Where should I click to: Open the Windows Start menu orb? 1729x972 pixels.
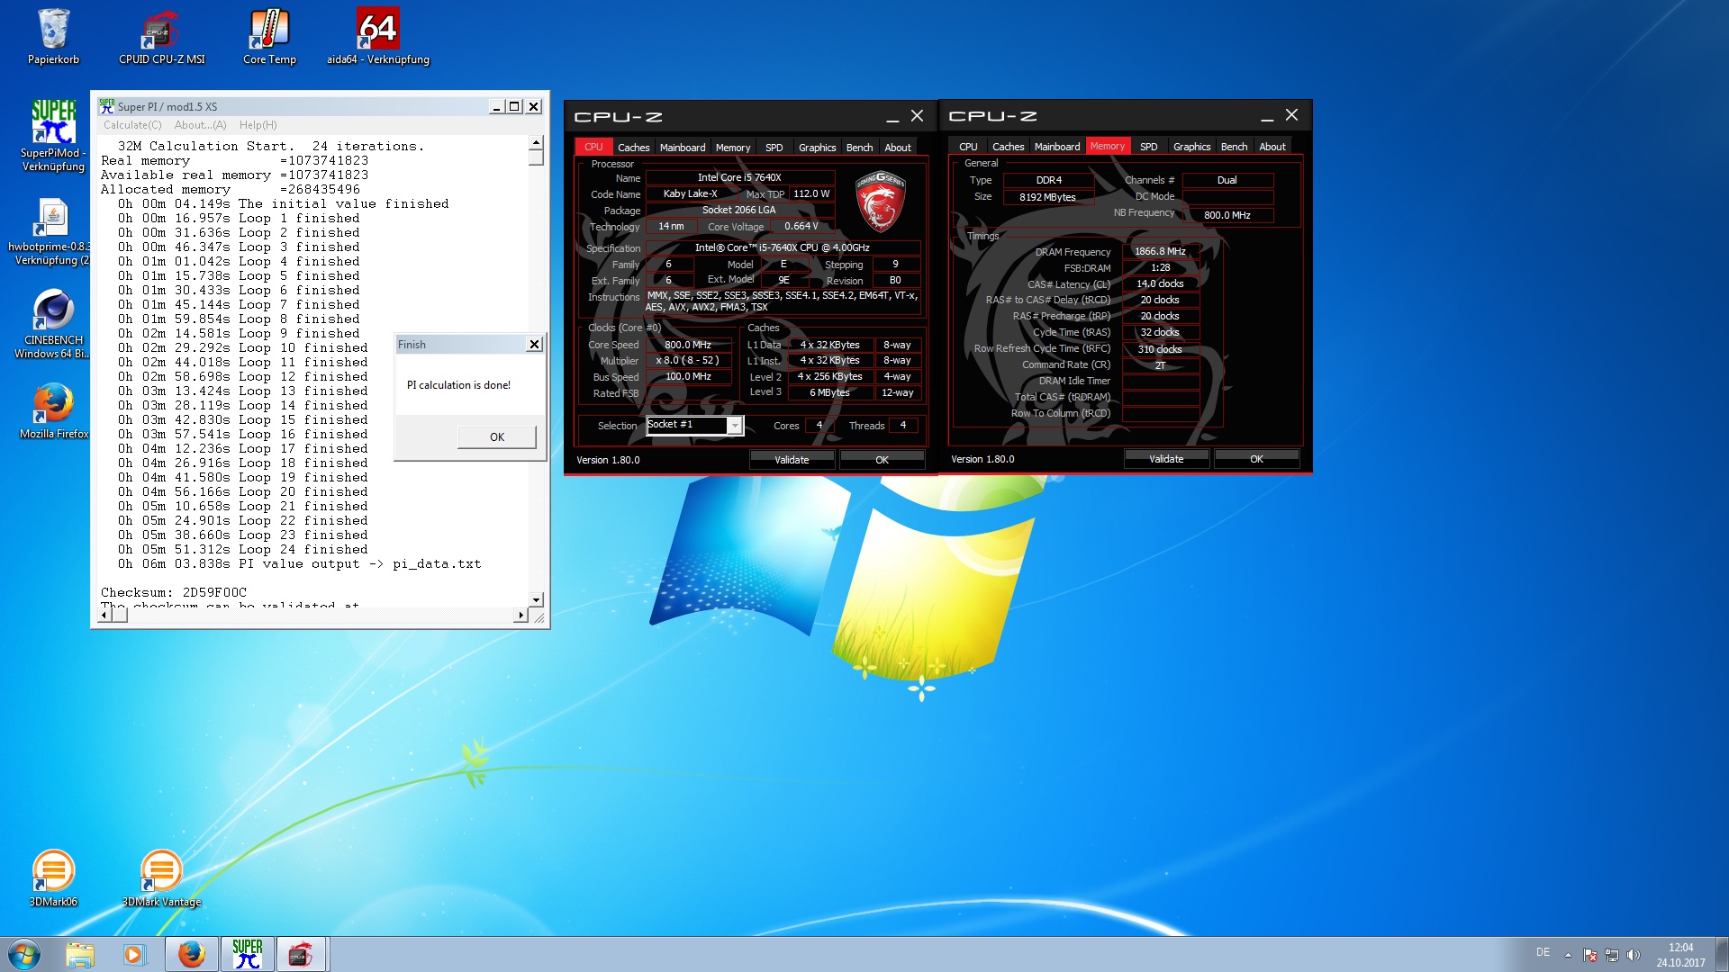(x=24, y=954)
